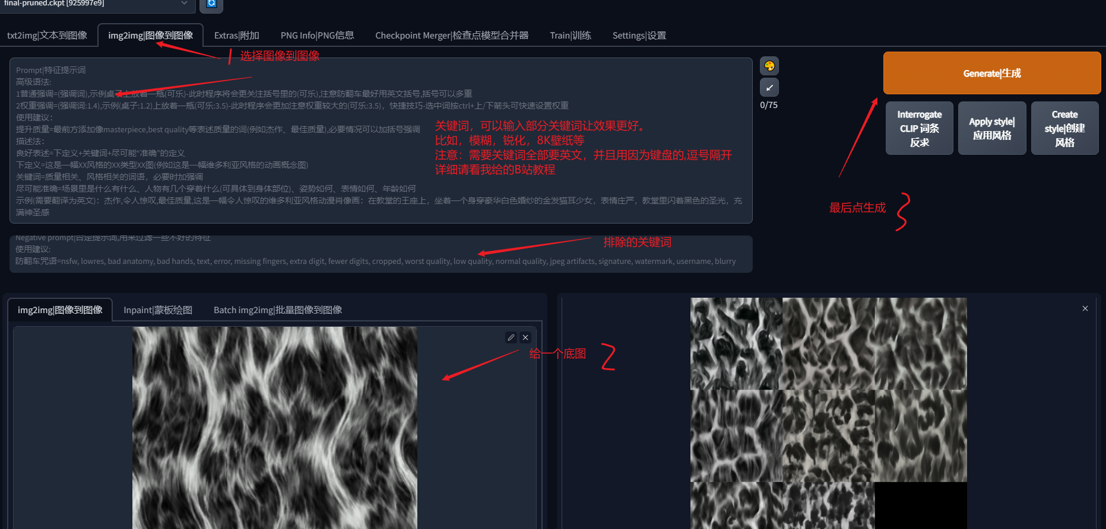Viewport: 1106px width, 529px height.
Task: Select the Batch img2img sub-tab
Action: (x=277, y=310)
